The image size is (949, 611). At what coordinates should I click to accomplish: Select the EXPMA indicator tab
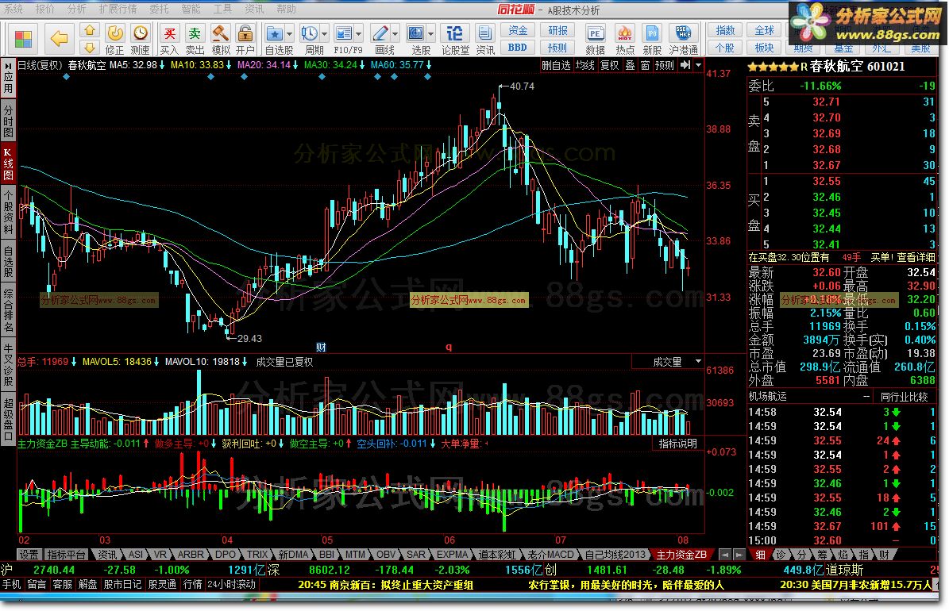tap(452, 554)
